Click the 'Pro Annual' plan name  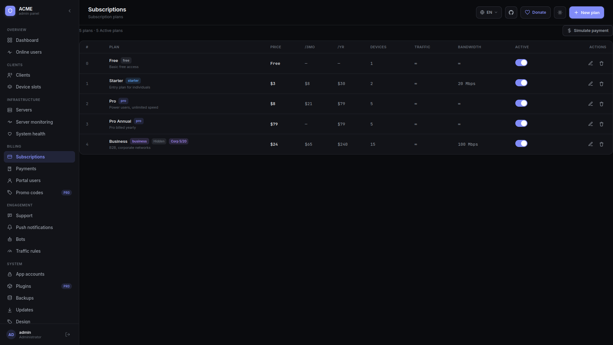click(120, 121)
